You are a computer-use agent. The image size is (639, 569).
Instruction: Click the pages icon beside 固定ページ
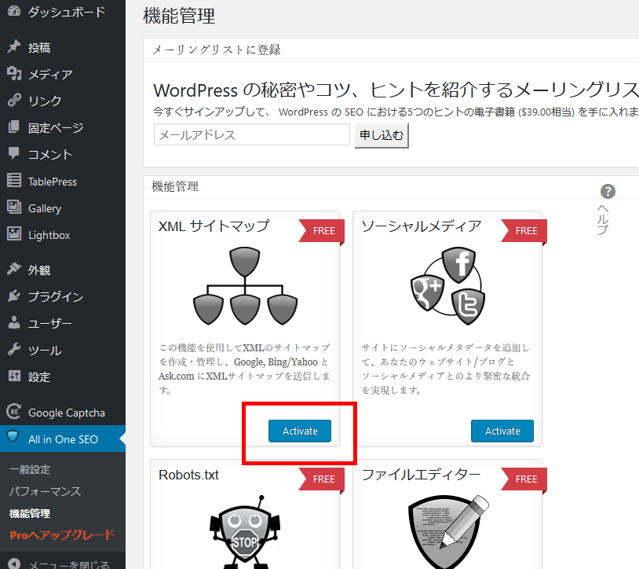coord(14,127)
